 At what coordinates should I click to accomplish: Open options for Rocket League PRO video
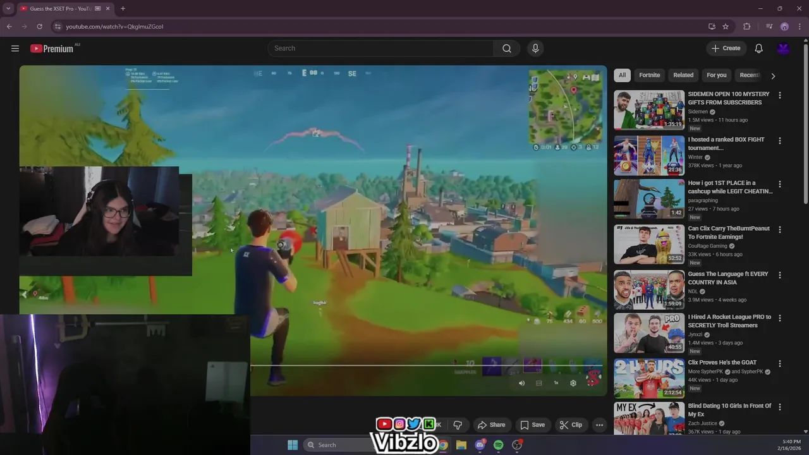780,318
